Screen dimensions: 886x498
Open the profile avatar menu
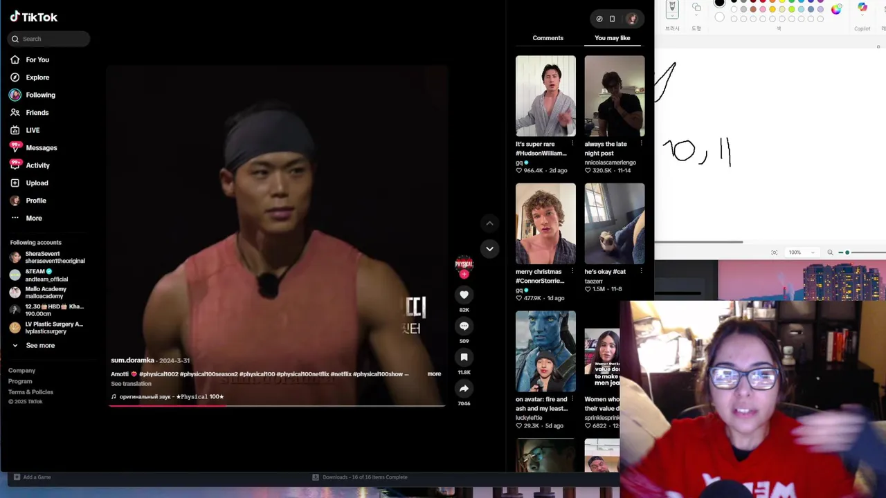pos(631,19)
